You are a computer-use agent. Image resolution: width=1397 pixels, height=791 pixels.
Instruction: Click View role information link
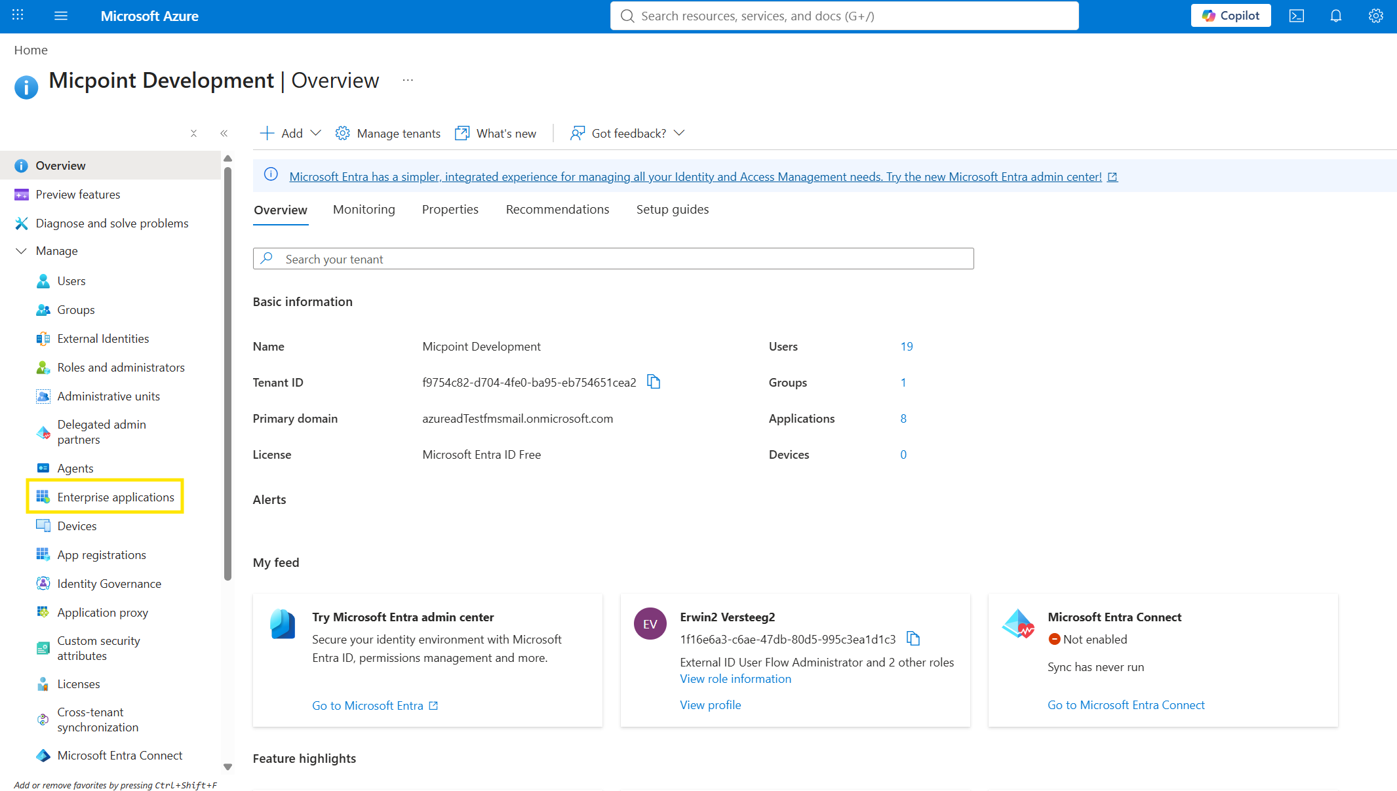click(x=735, y=678)
